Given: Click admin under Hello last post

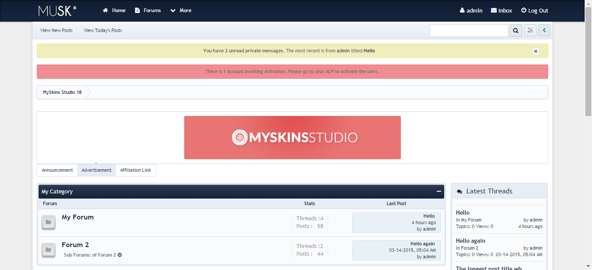Looking at the screenshot, I should [429, 229].
